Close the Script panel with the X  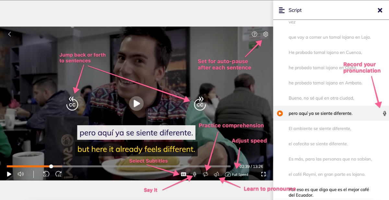(x=380, y=10)
